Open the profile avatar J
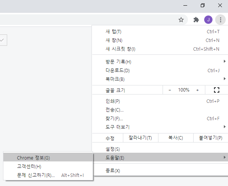Image resolution: width=228 pixels, height=186 pixels. click(x=208, y=20)
